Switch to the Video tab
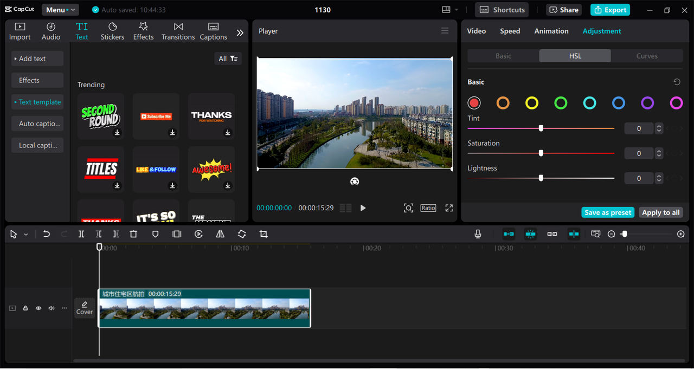The image size is (694, 369). coord(477,31)
